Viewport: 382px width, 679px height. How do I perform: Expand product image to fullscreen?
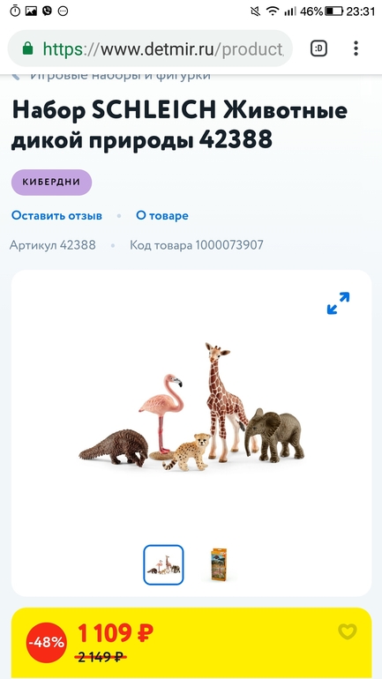point(338,303)
